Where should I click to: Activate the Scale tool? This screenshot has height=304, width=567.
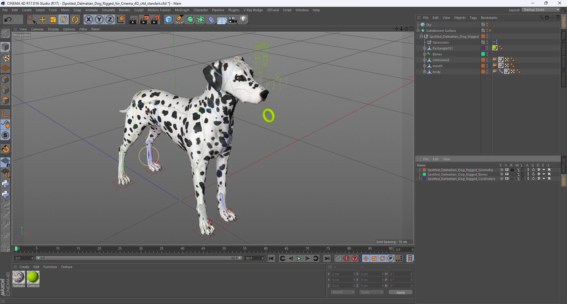(53, 20)
